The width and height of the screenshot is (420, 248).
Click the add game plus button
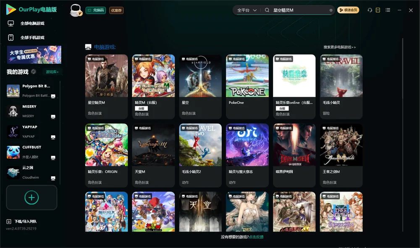point(31,197)
